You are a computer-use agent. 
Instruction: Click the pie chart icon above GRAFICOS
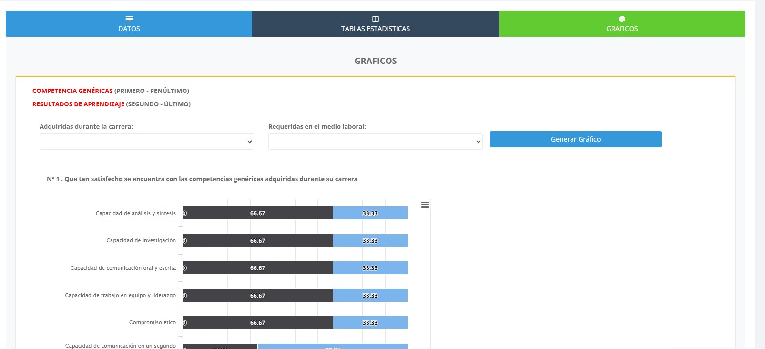pyautogui.click(x=622, y=19)
